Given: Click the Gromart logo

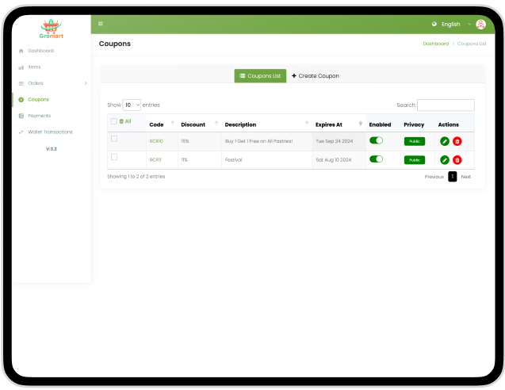Looking at the screenshot, I should 52,29.
